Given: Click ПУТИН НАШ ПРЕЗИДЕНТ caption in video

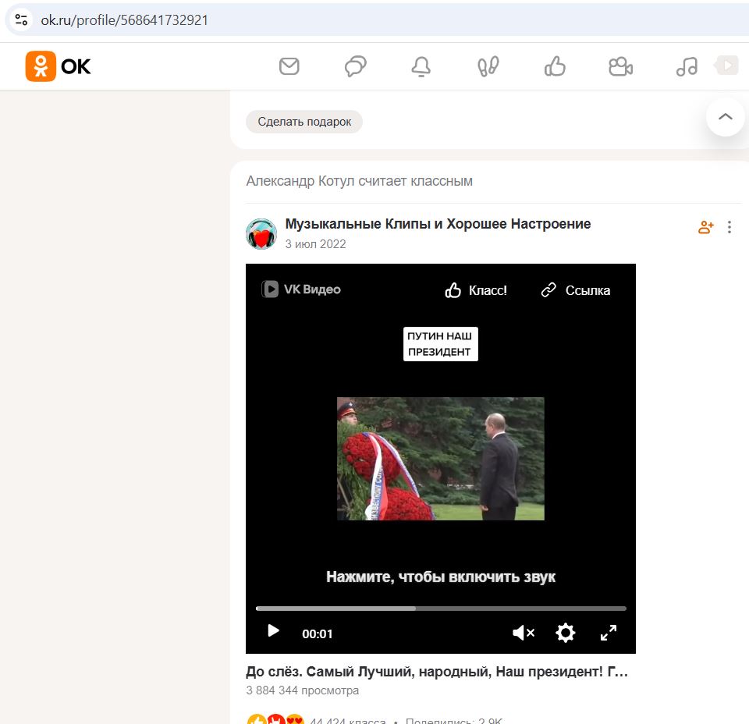Looking at the screenshot, I should [440, 344].
